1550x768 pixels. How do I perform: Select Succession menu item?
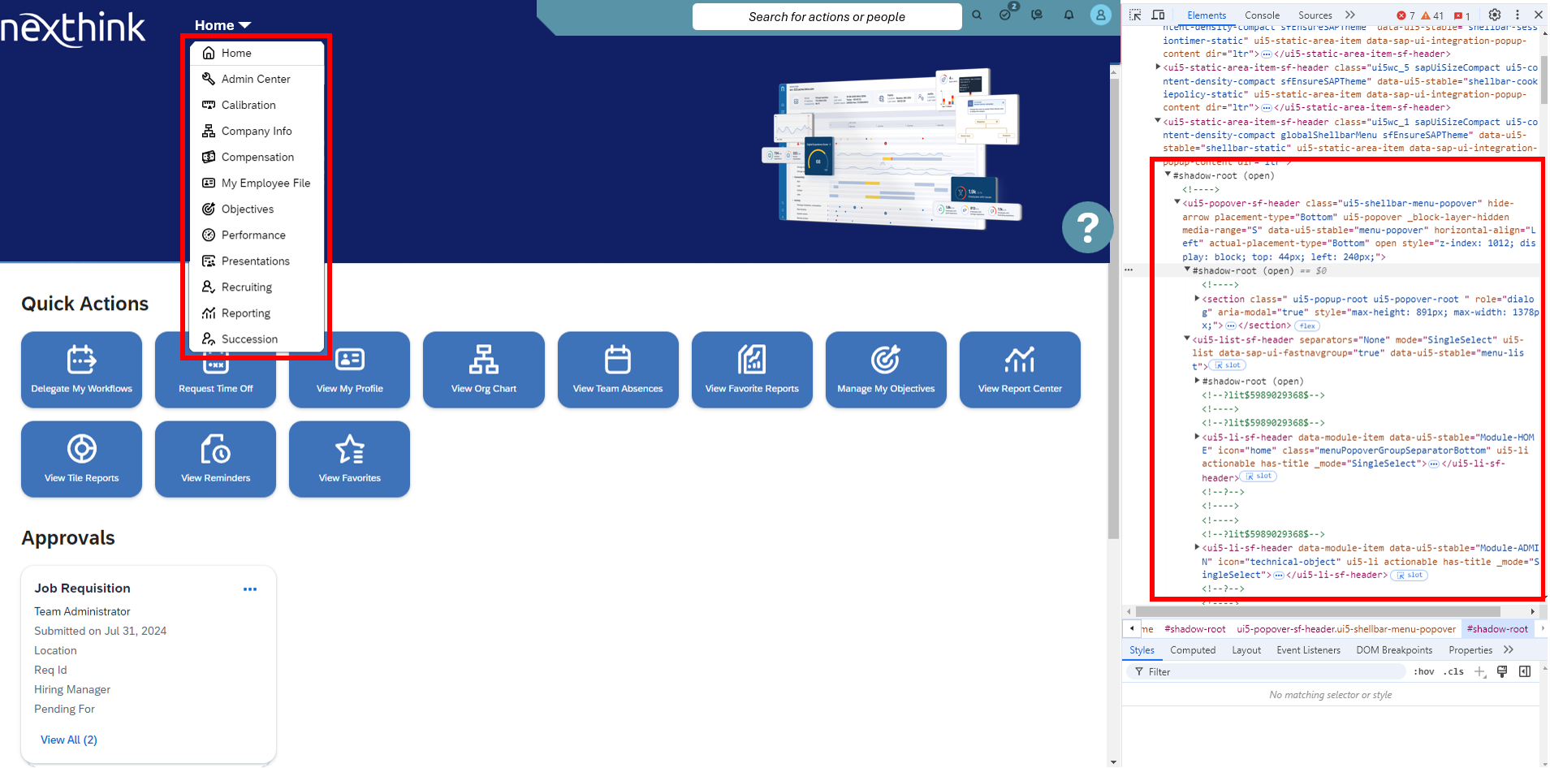coord(257,339)
